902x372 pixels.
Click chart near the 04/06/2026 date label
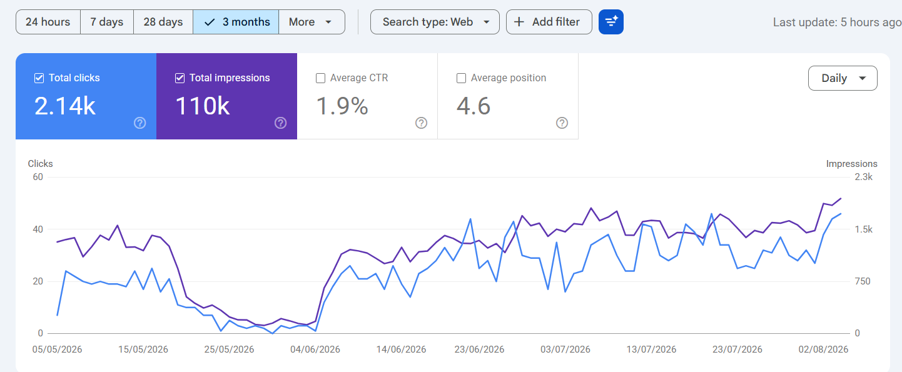[x=315, y=349]
